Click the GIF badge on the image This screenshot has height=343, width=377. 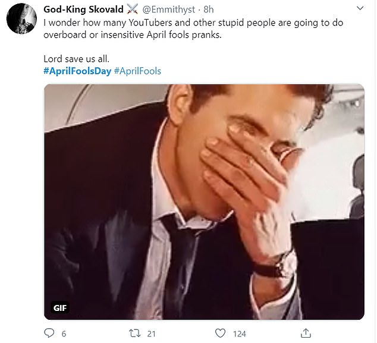pos(59,309)
